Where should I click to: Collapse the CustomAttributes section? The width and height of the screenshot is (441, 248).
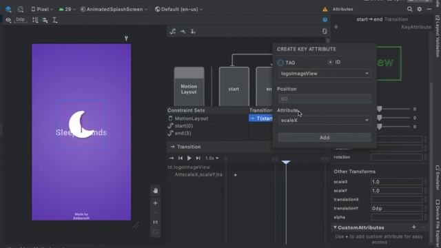336,227
